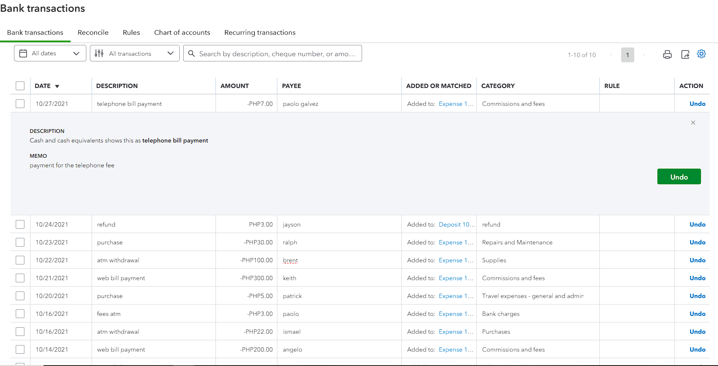Tick the checkbox for the 10/22/2021 atm withdrawal
718x366 pixels.
20,260
